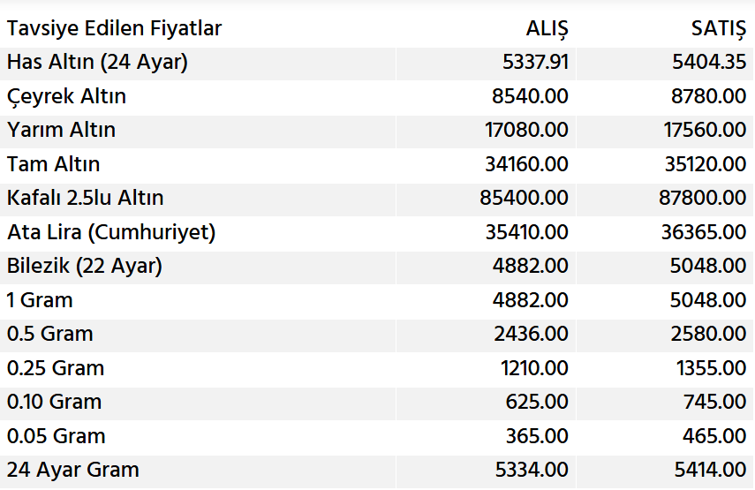Click the 24 Ayar Gram label
This screenshot has width=755, height=490.
tap(73, 471)
